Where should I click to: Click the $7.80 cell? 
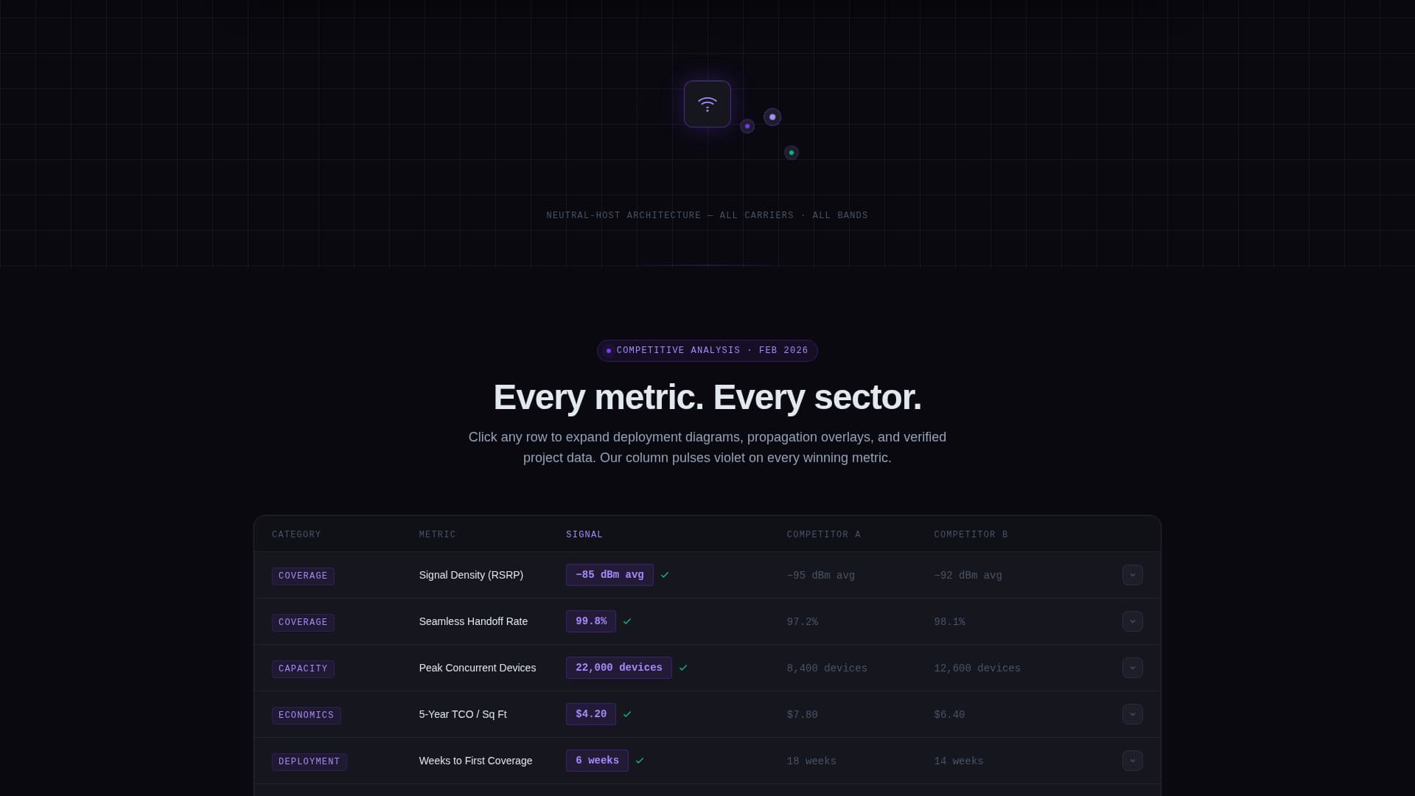[x=802, y=715]
